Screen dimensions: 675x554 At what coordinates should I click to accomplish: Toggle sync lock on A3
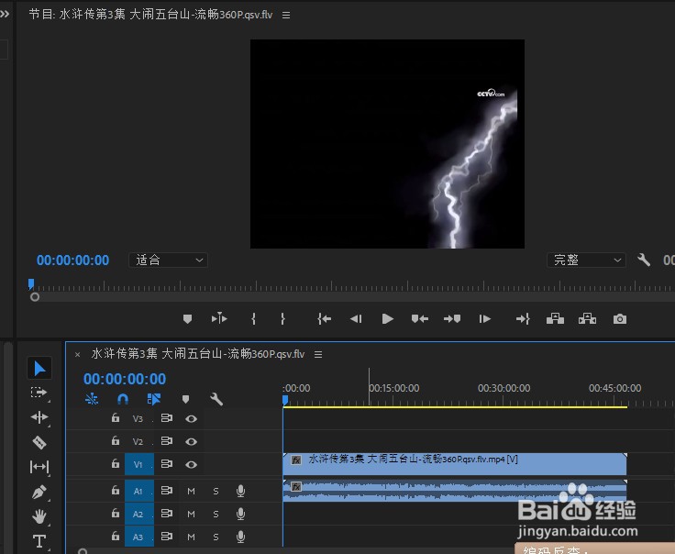167,537
